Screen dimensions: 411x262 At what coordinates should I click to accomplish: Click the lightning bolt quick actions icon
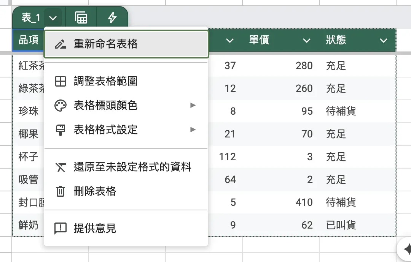pos(112,17)
